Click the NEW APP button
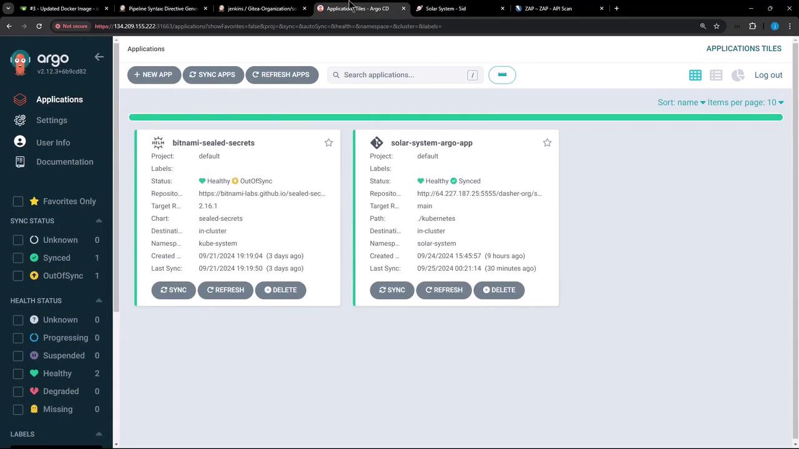The image size is (799, 449). click(154, 75)
